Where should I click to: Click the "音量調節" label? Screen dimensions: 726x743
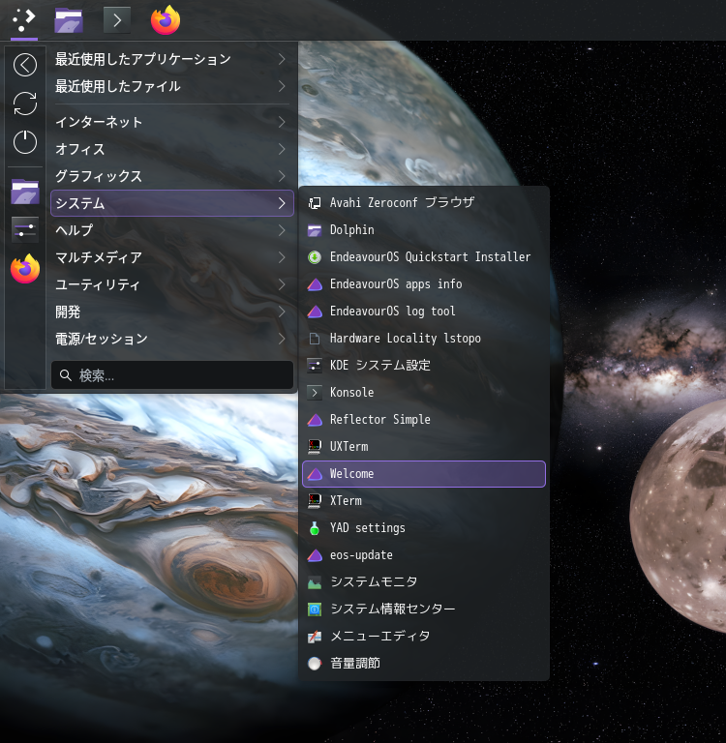click(x=355, y=664)
